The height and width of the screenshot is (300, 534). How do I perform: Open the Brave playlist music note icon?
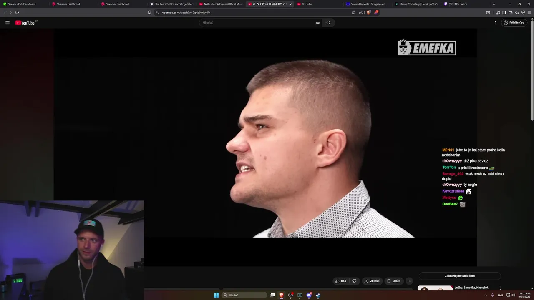(x=498, y=12)
